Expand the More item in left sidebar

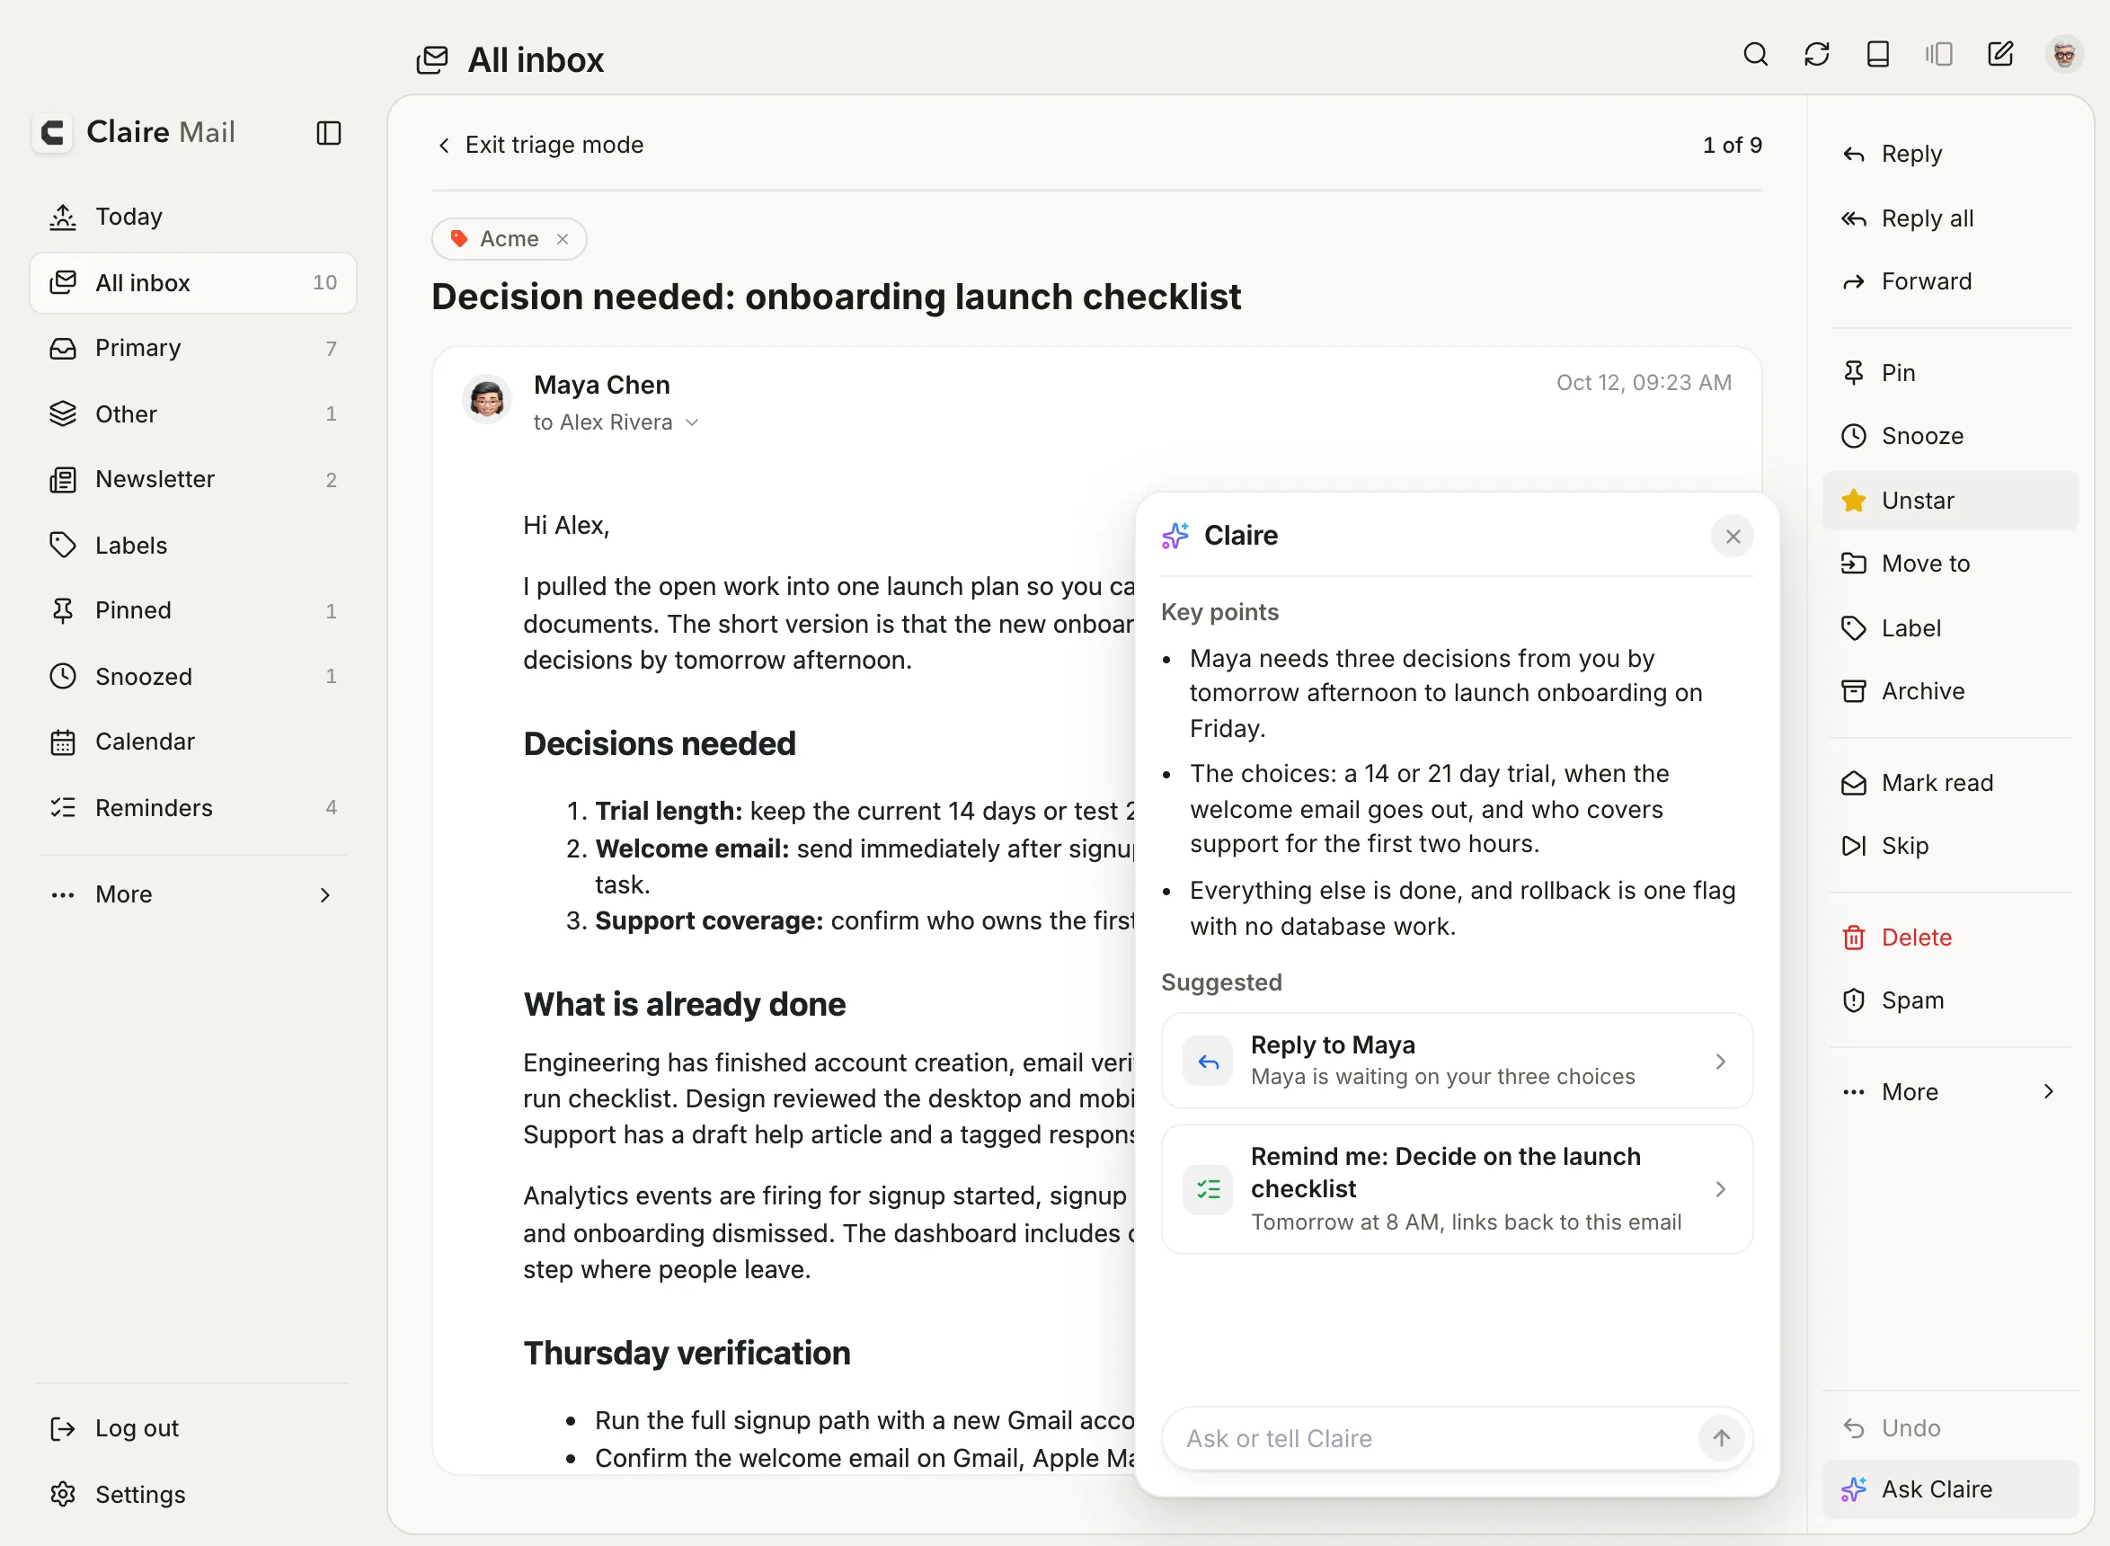click(192, 894)
